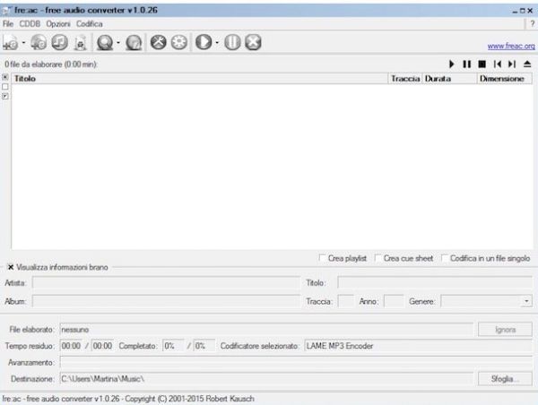The image size is (538, 405).
Task: Expand the Genere dropdown
Action: click(525, 302)
